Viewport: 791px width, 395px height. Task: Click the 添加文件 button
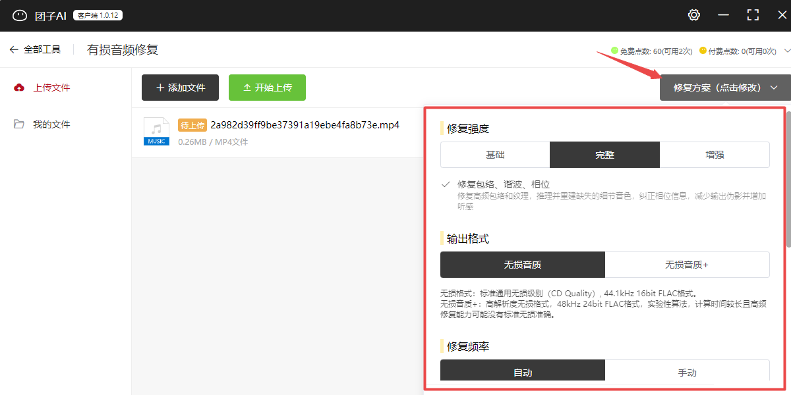tap(181, 88)
